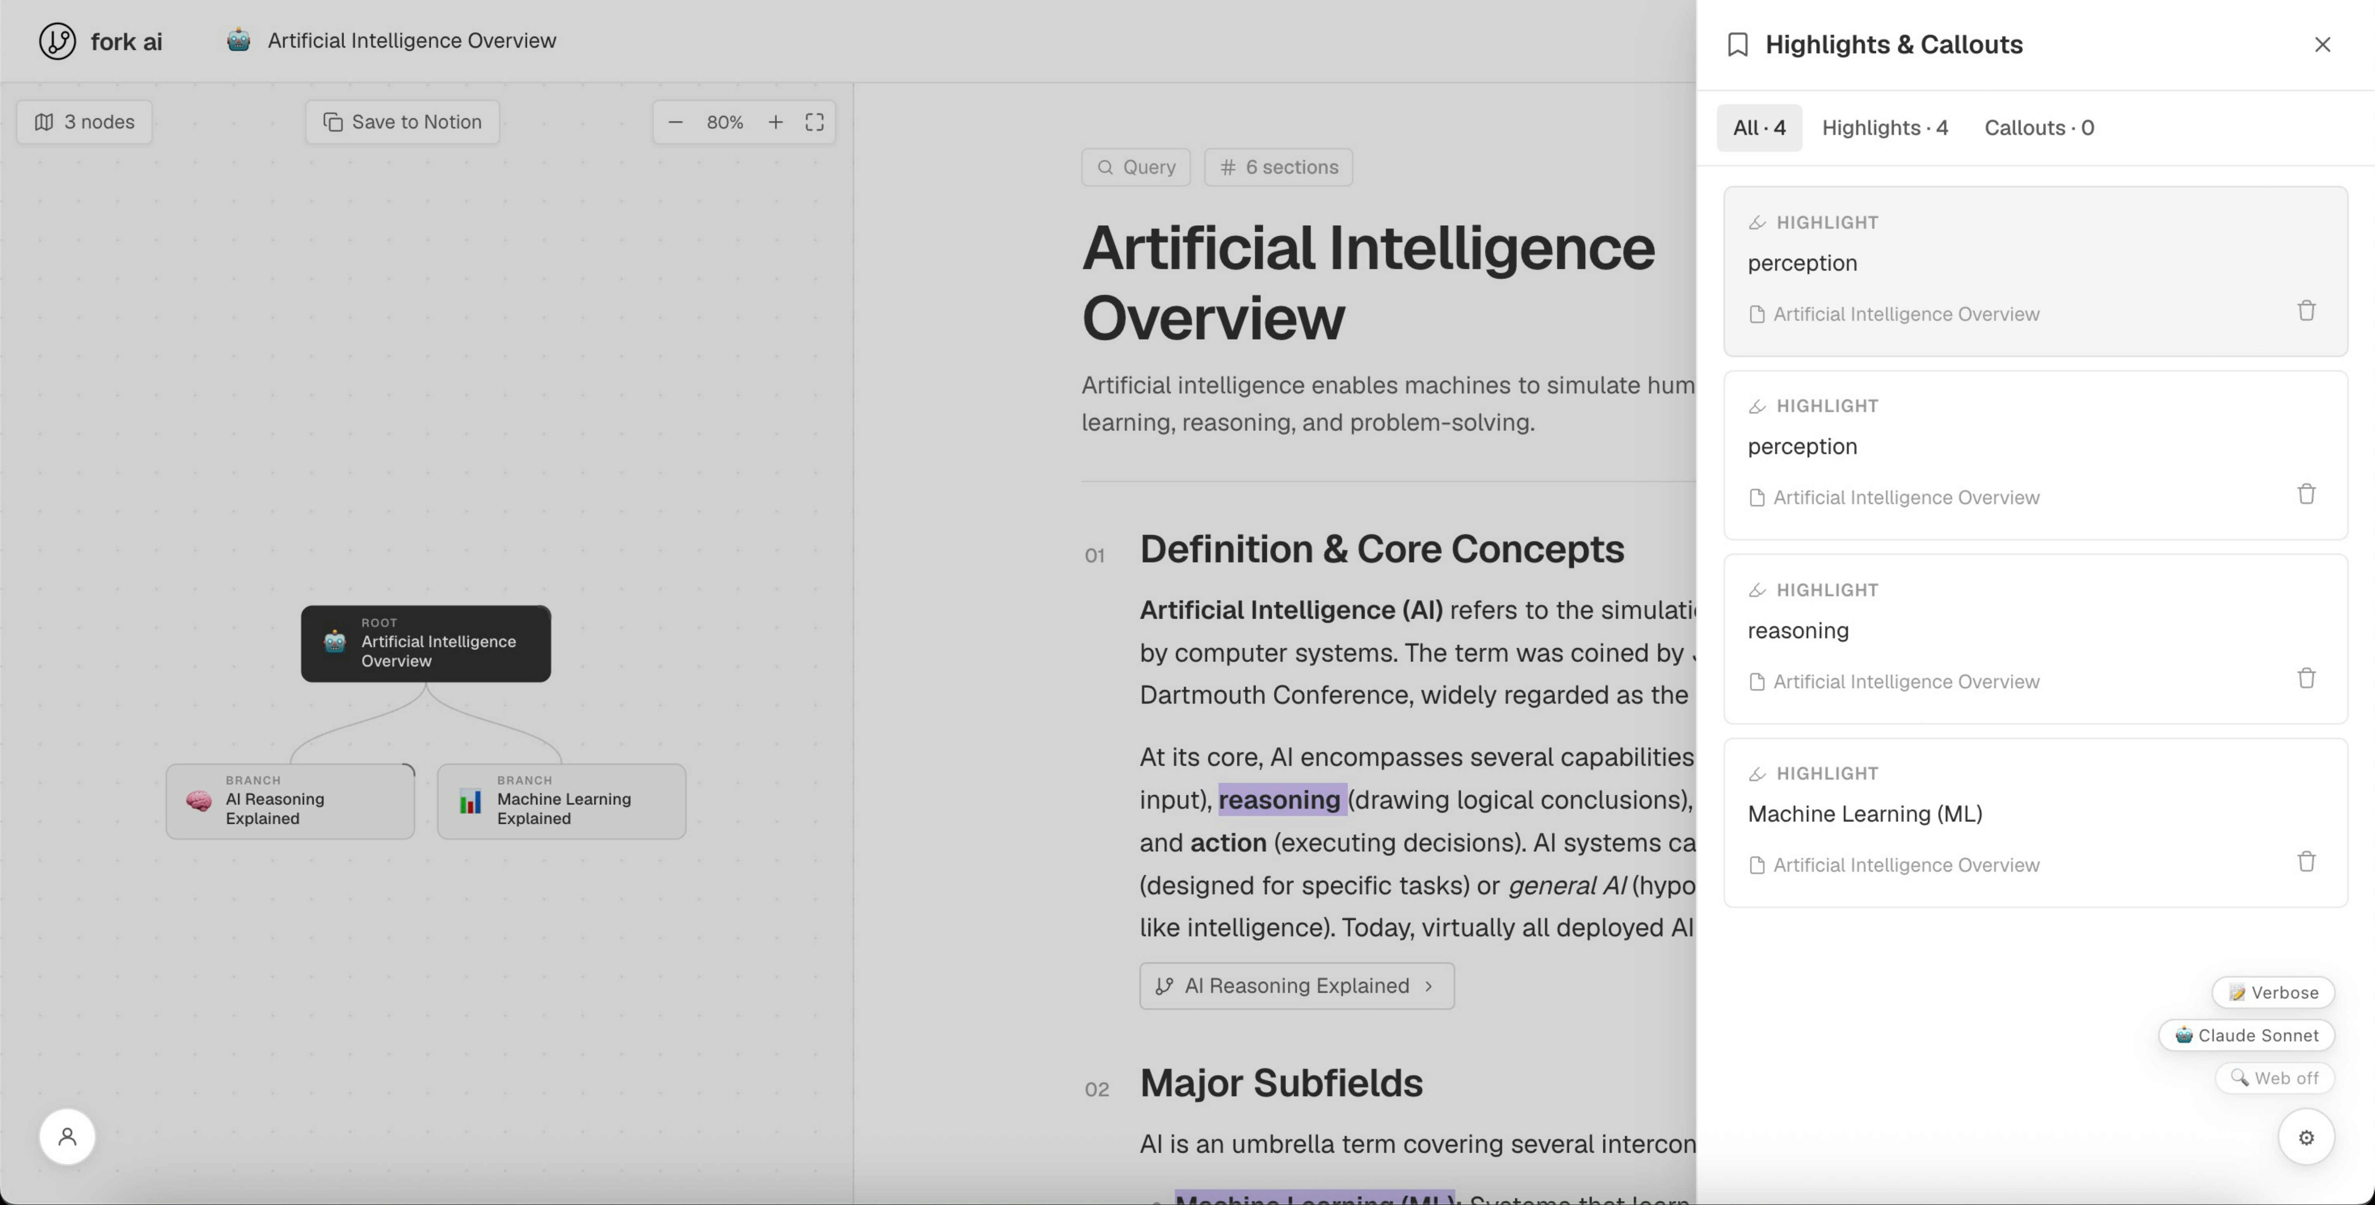Zoom out the canvas with minus icon
The image size is (2375, 1205).
coord(676,122)
